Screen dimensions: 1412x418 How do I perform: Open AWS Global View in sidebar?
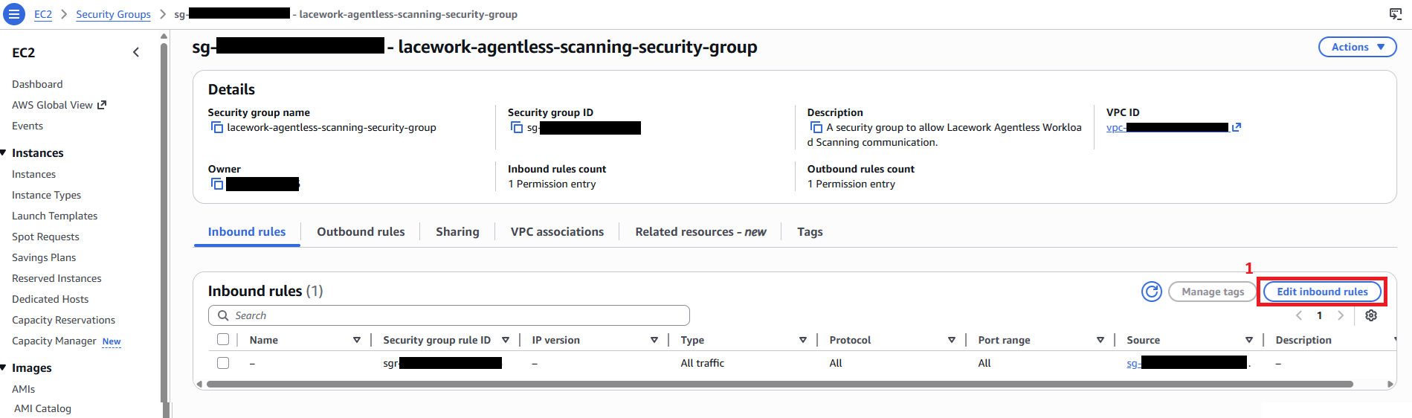[52, 105]
